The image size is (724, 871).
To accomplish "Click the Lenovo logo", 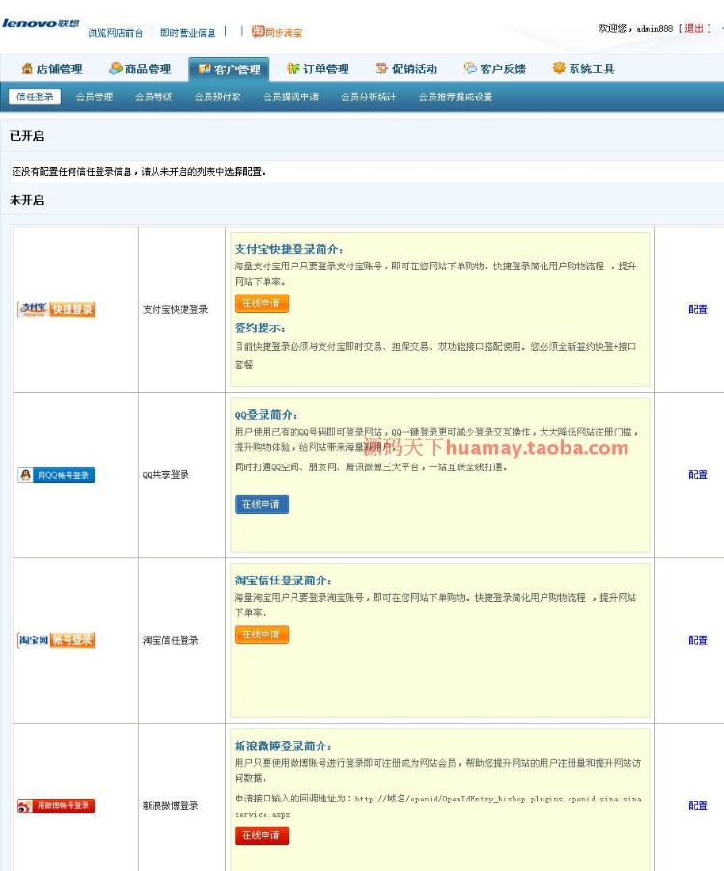I will pyautogui.click(x=41, y=23).
